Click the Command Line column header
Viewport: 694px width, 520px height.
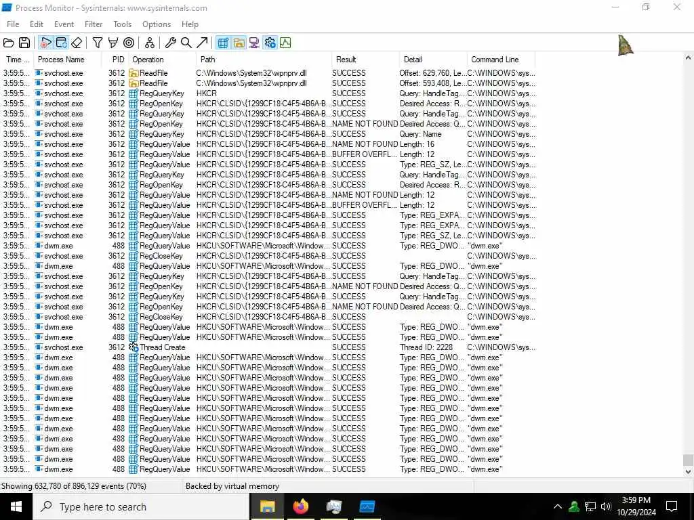(x=501, y=60)
